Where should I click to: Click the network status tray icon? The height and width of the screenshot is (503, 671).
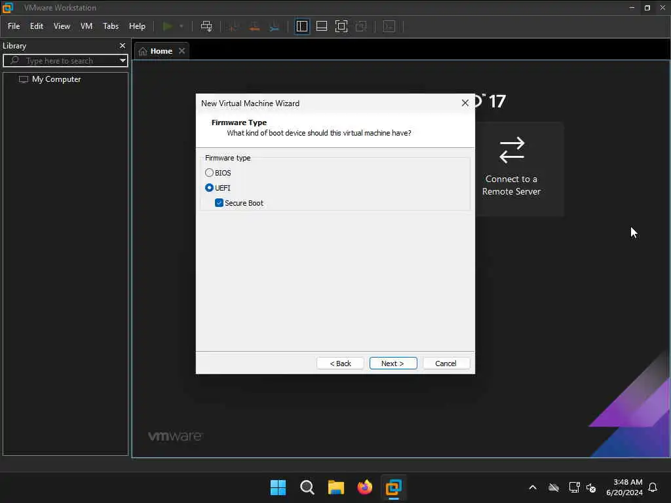(574, 487)
